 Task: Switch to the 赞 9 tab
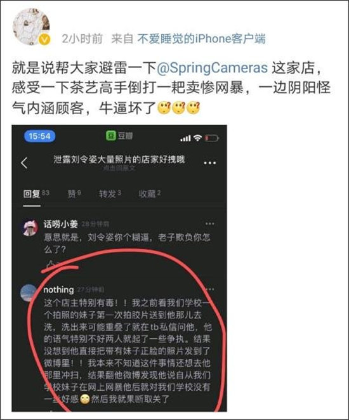[74, 194]
